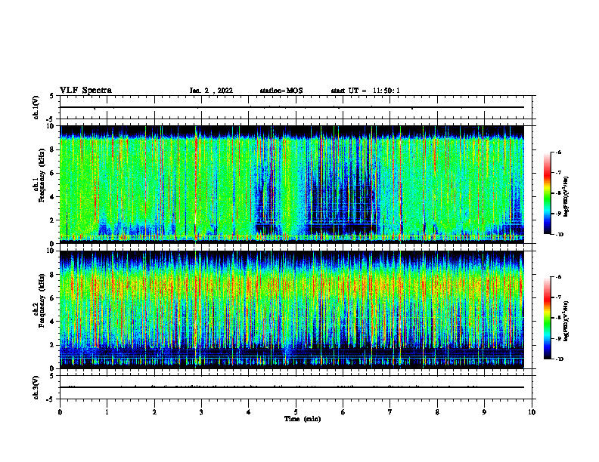The image size is (599, 462).
Task: Click the "Time (min)" axis label
Action: [x=303, y=419]
